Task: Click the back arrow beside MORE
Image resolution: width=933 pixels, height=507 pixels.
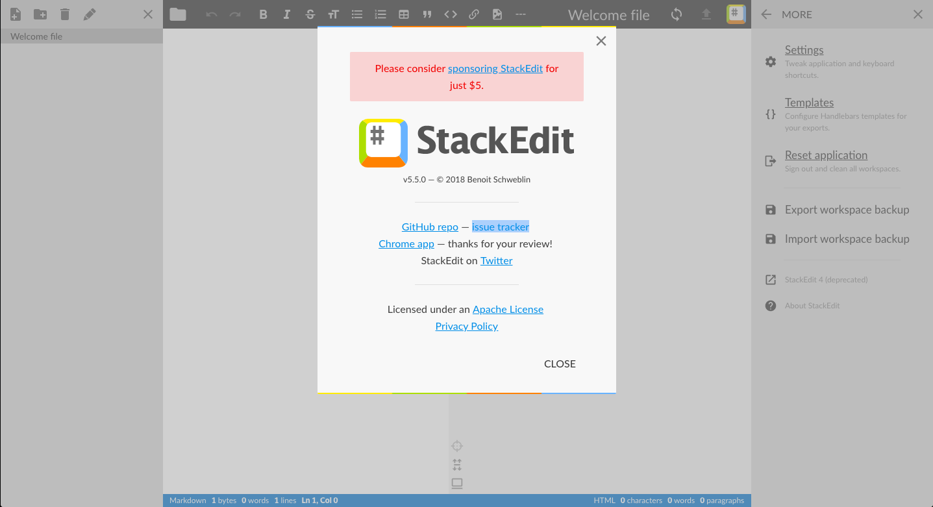Action: (x=766, y=14)
